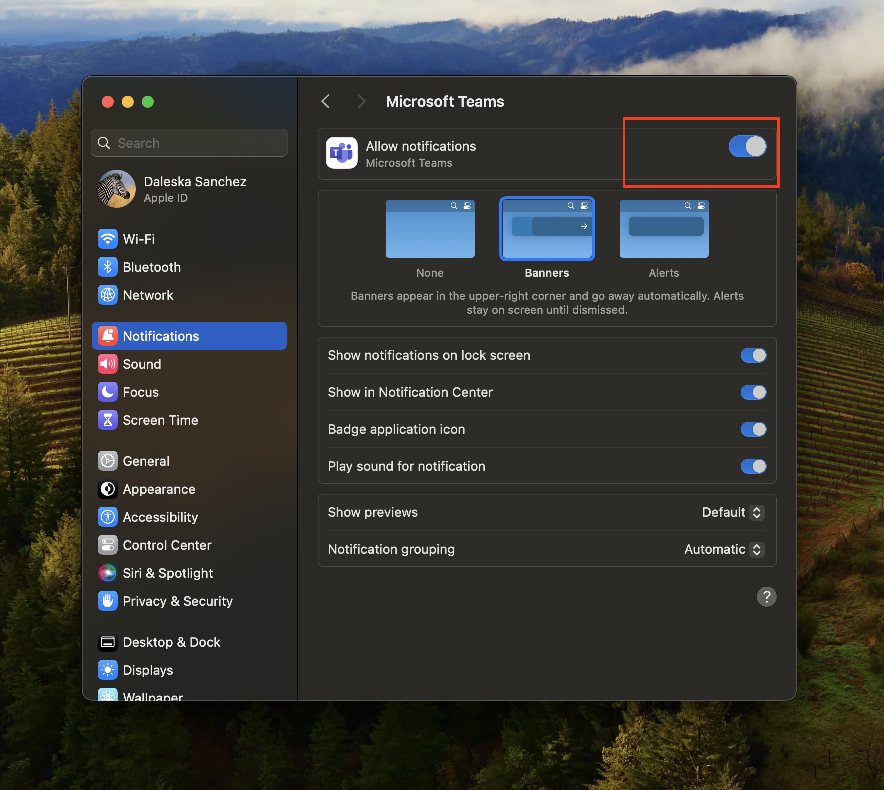This screenshot has width=884, height=790.
Task: Open Wi-Fi settings pane
Action: 189,239
